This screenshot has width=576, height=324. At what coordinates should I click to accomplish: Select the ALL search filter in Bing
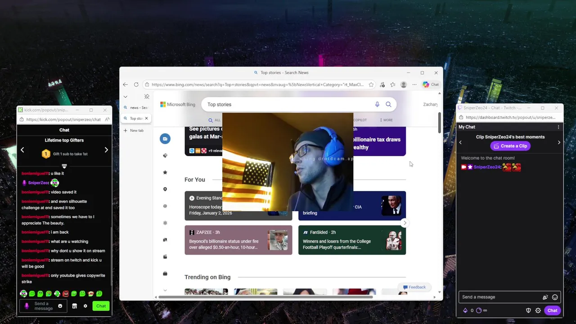coord(214,120)
